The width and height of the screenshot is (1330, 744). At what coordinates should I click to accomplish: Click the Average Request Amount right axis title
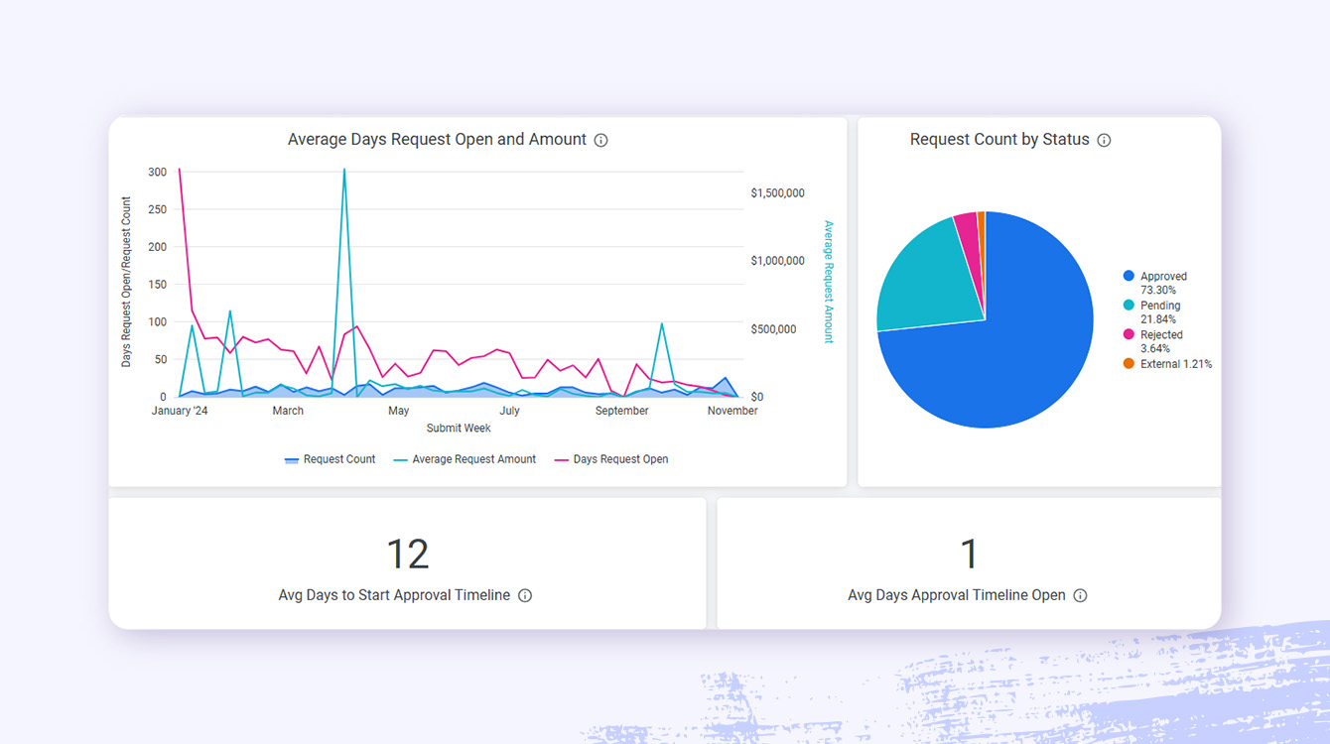[829, 282]
